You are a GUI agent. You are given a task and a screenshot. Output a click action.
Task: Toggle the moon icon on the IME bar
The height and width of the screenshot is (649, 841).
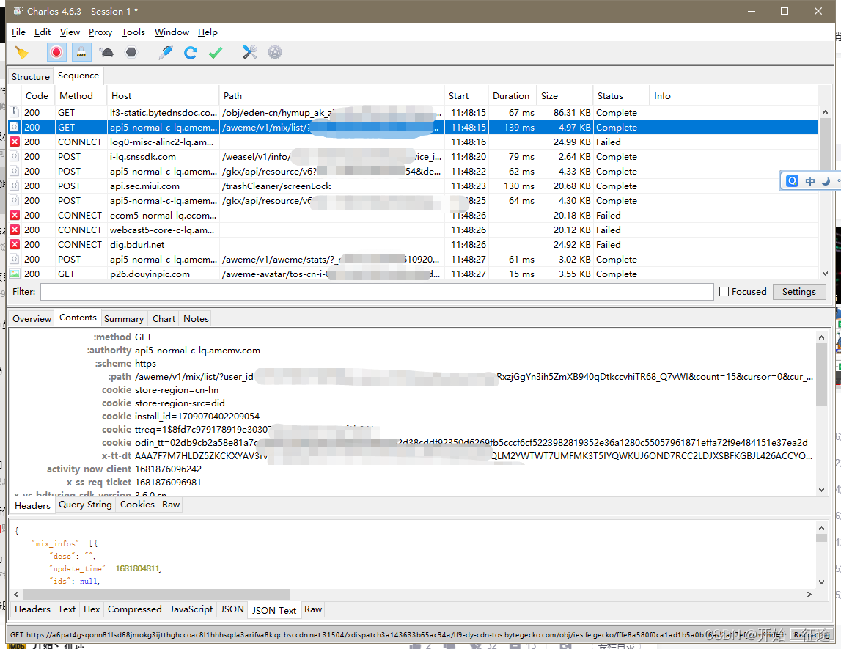[826, 180]
